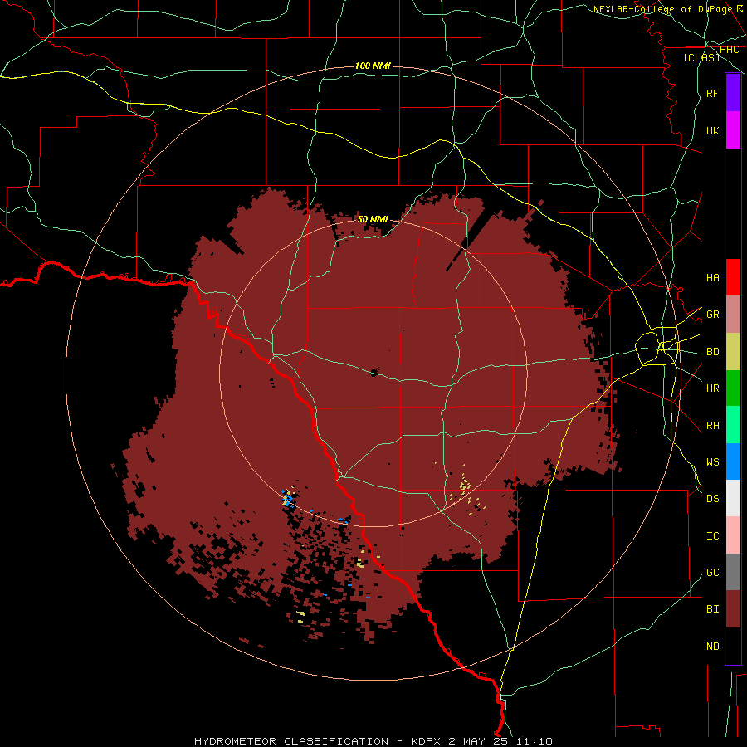This screenshot has width=747, height=747.
Task: Click the UK legend label
Action: pyautogui.click(x=712, y=131)
